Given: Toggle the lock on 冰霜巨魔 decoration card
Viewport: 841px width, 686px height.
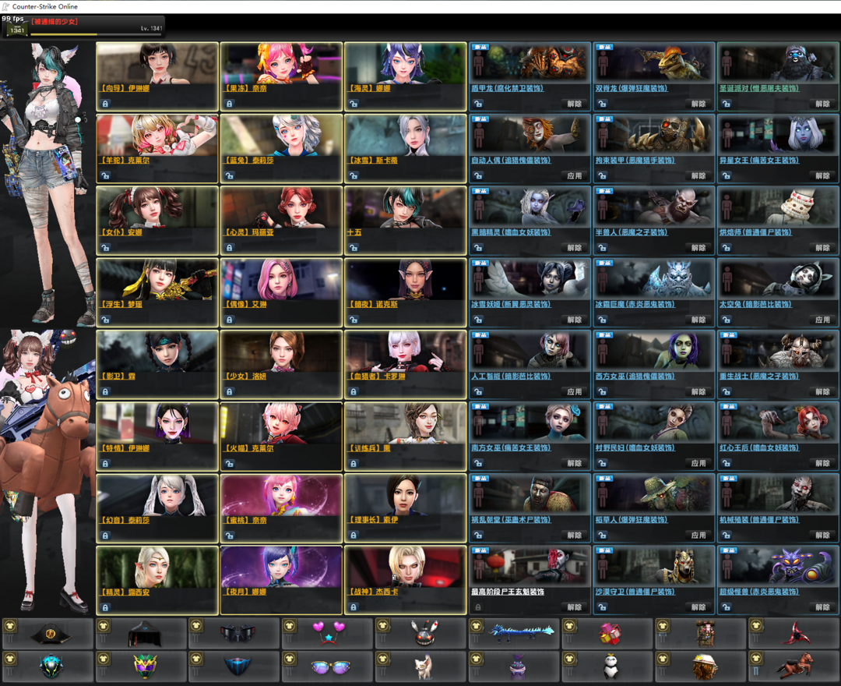Looking at the screenshot, I should tap(602, 320).
